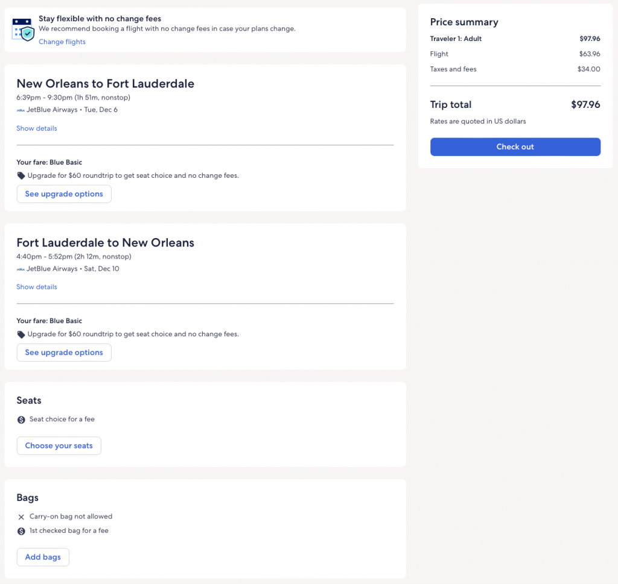Select the New Orleans to Fort Lauderdale heading
Image resolution: width=618 pixels, height=584 pixels.
(x=106, y=84)
